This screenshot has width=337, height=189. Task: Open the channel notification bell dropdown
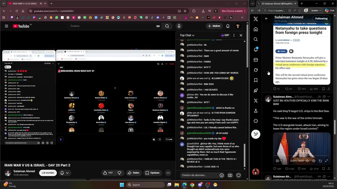[65, 173]
